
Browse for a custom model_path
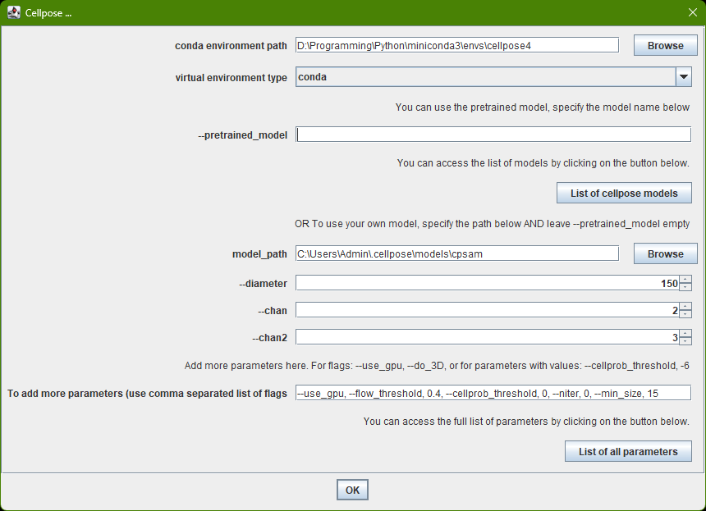point(664,253)
